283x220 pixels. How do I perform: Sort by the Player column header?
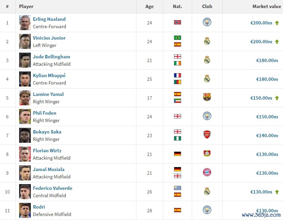point(26,6)
